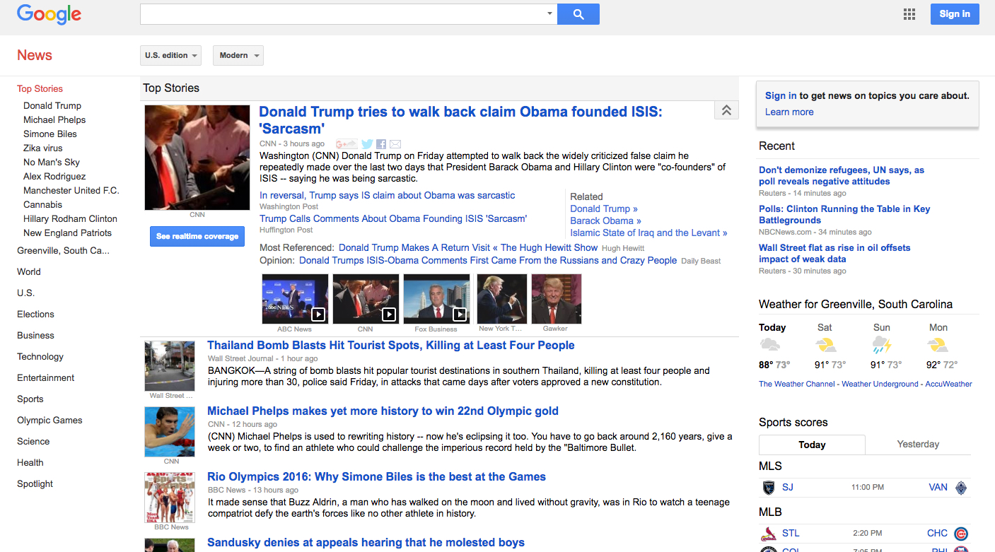
Task: Open the Olympic Games section
Action: (50, 420)
